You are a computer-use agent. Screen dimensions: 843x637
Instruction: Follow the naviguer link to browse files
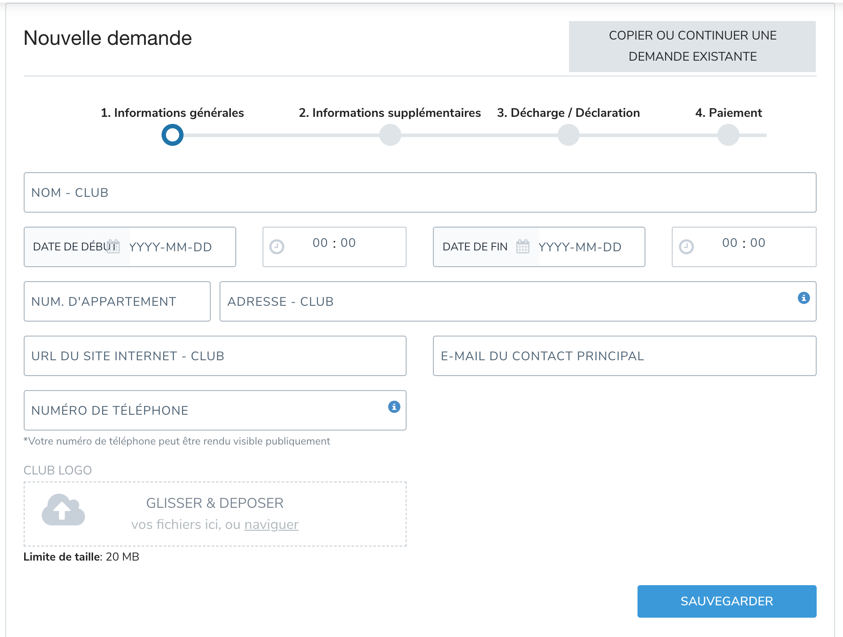(x=271, y=525)
